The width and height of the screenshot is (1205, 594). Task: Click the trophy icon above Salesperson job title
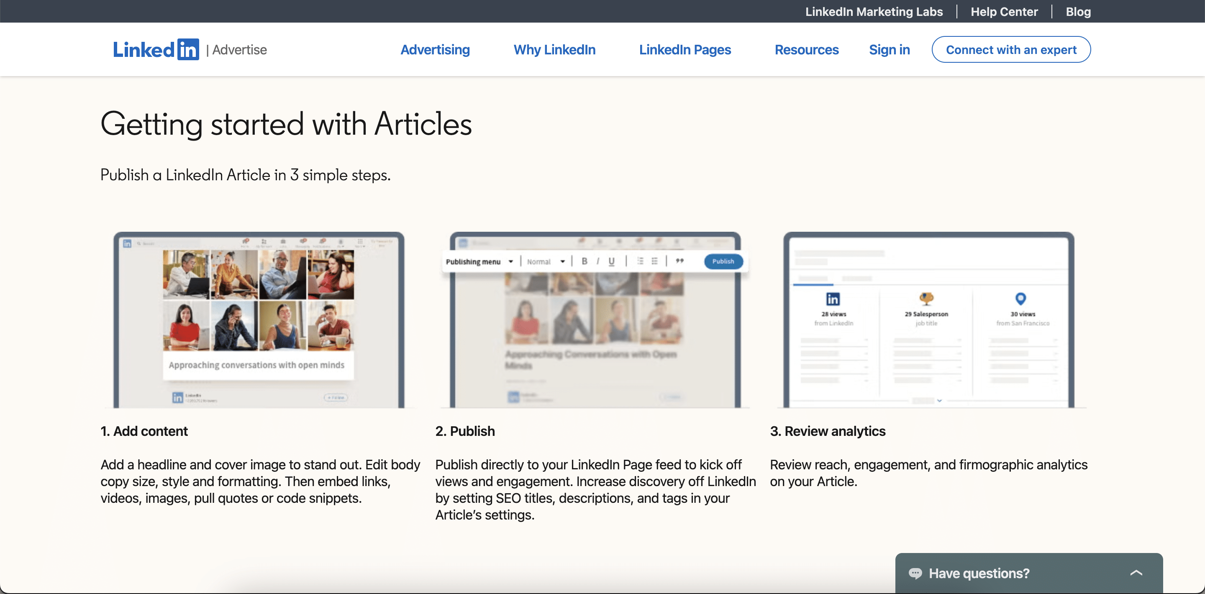[926, 298]
